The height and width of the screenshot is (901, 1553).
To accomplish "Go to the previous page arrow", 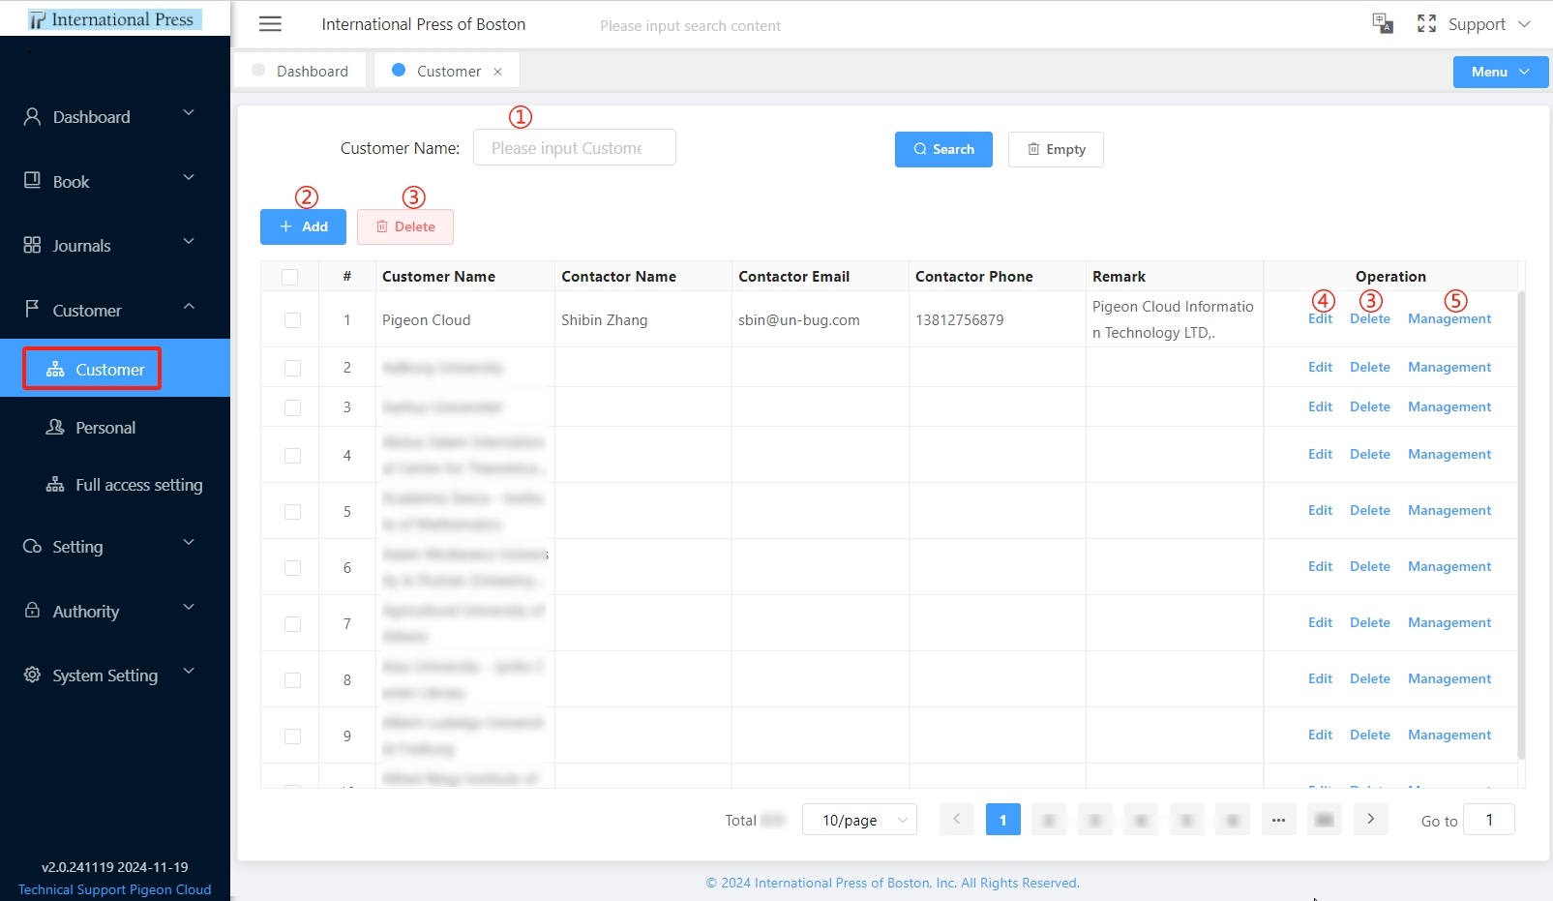I will coord(956,819).
